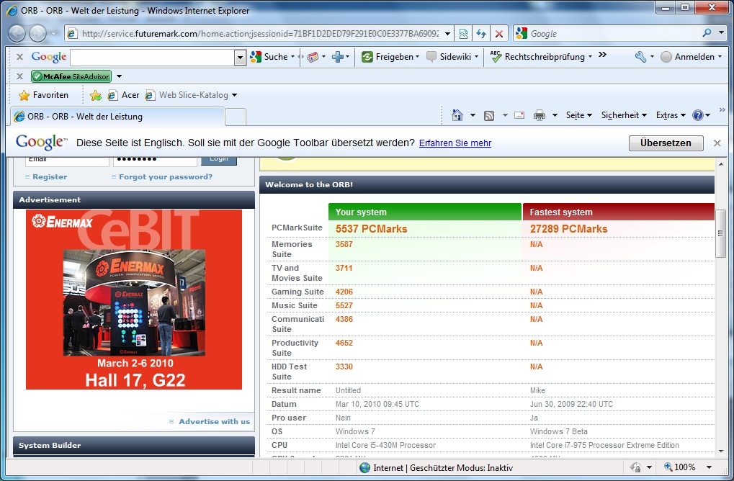Open printer options dropdown arrow

[x=555, y=115]
